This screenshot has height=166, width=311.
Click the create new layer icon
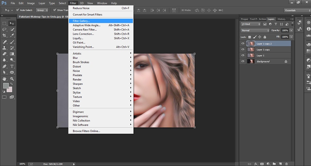click(x=280, y=164)
